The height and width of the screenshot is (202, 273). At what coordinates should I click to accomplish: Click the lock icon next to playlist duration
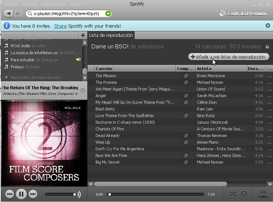click(267, 47)
